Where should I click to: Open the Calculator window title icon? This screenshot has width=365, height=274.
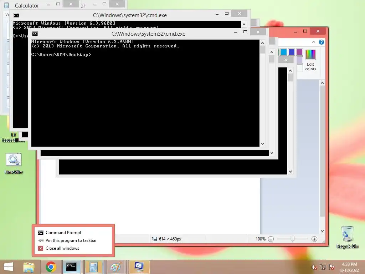(6, 5)
